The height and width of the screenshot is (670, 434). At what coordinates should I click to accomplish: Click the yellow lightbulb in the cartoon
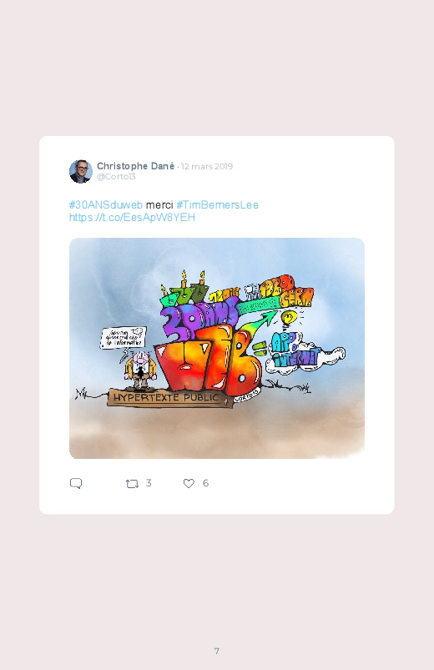tap(289, 318)
